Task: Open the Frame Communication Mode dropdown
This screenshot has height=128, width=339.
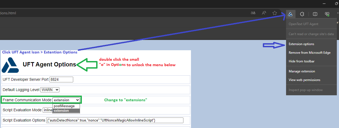Action: coord(66,100)
